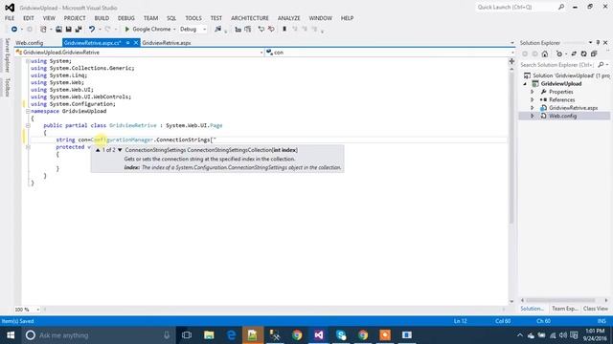613x344 pixels.
Task: Click the Ask me anything Cortana box
Action: point(98,335)
